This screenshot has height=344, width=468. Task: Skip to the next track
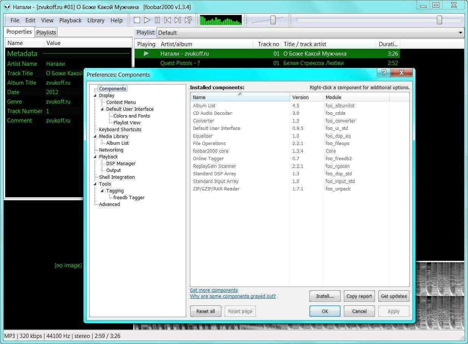tap(178, 20)
